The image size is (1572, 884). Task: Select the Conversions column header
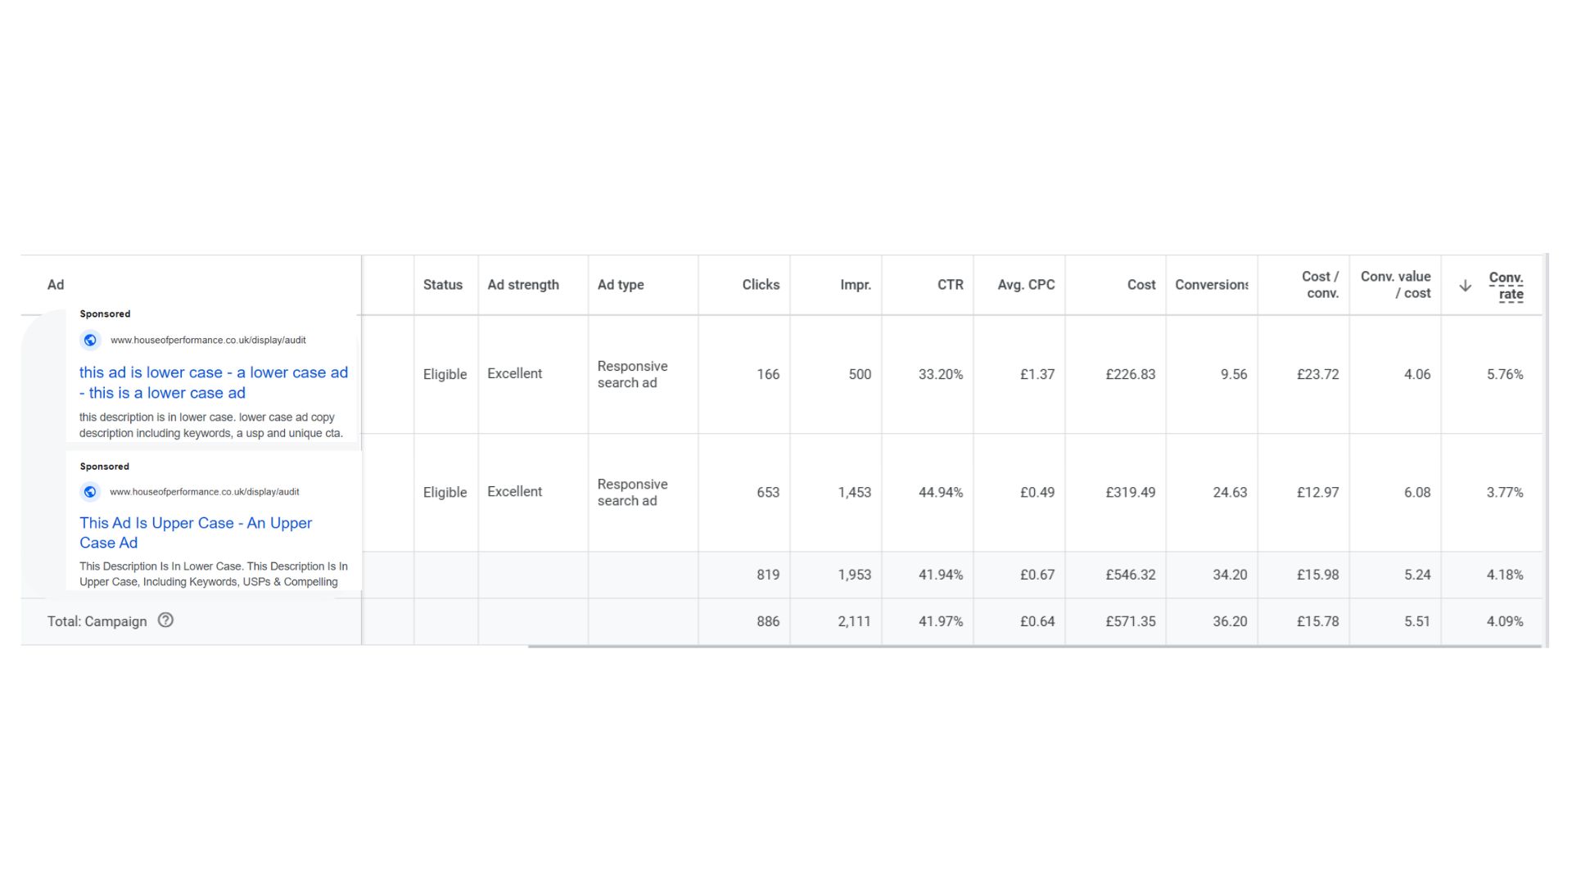(1211, 285)
